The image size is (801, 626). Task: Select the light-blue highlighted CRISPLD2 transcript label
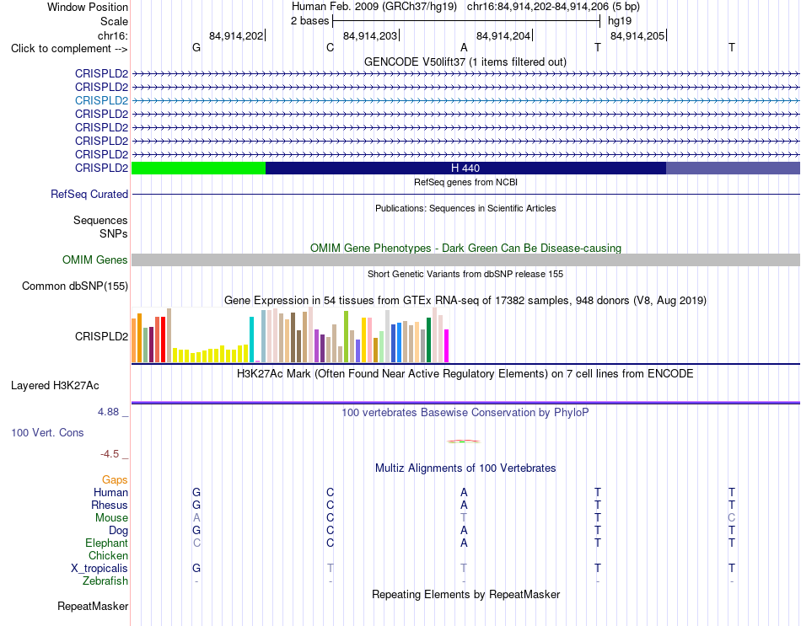click(x=101, y=100)
